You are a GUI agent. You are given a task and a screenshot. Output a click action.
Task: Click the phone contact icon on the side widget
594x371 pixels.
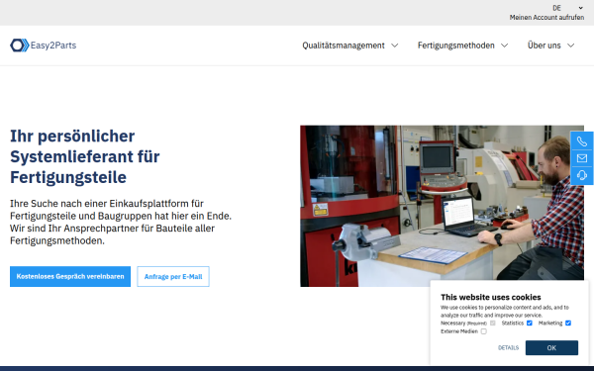pyautogui.click(x=582, y=141)
